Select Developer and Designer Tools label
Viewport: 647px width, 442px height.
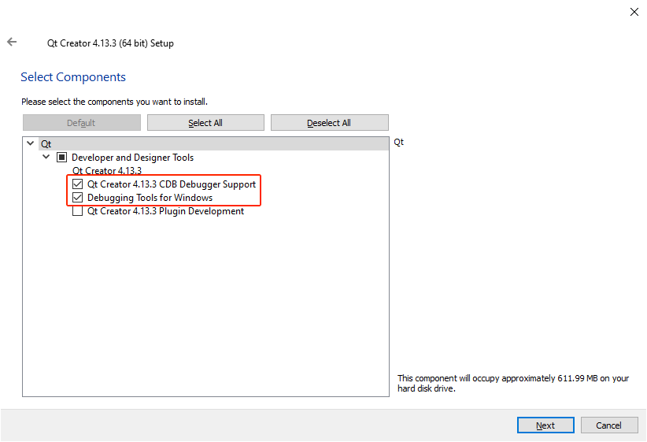coord(132,158)
